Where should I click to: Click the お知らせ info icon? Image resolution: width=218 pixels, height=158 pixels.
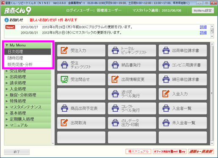(x=6, y=20)
